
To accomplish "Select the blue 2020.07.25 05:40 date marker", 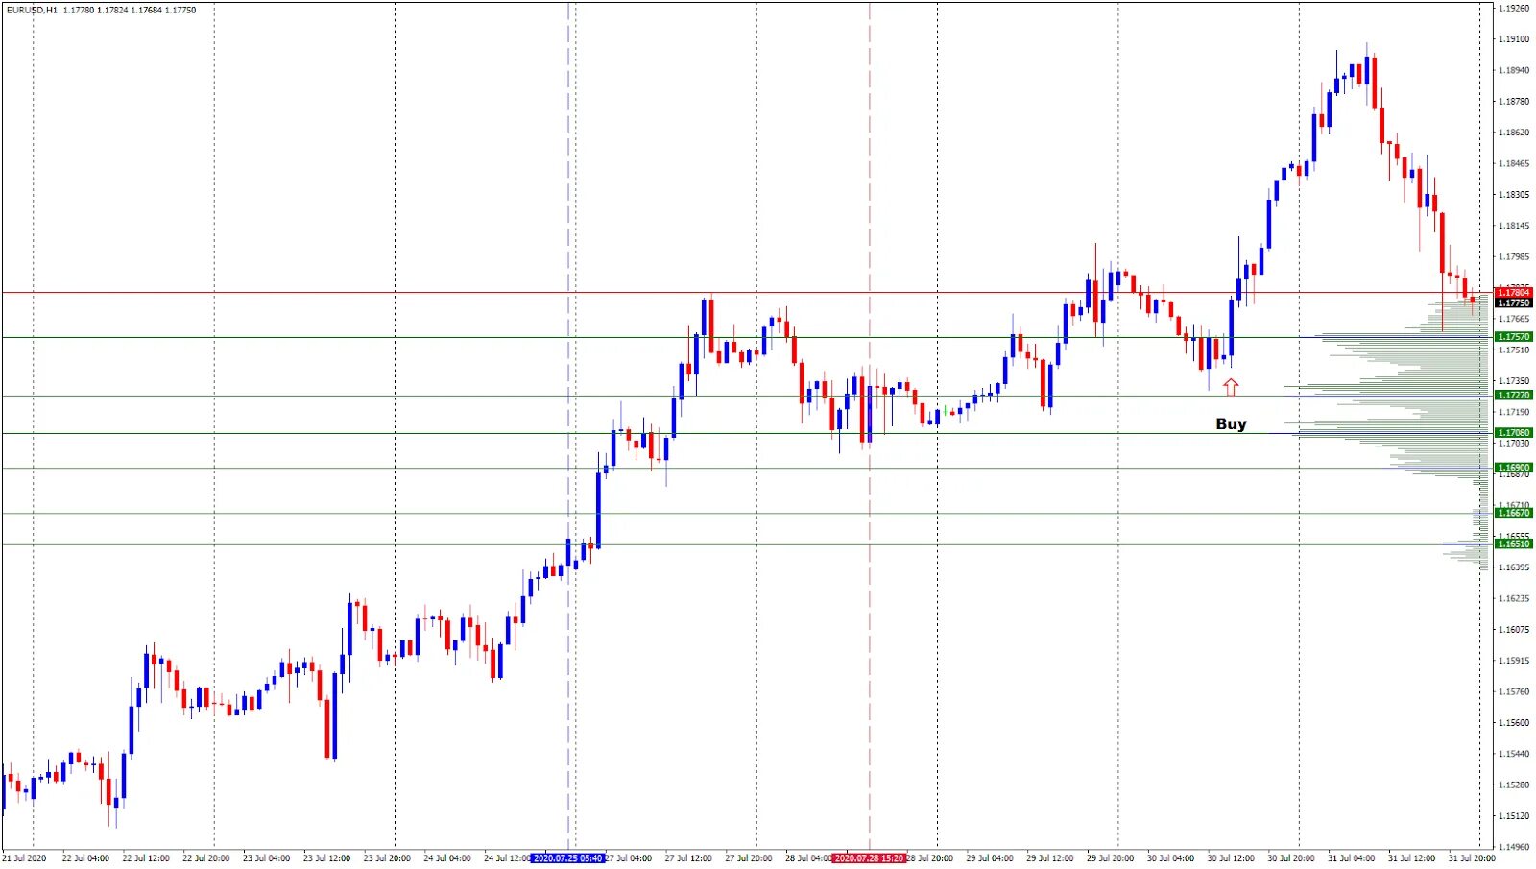I will pyautogui.click(x=568, y=858).
